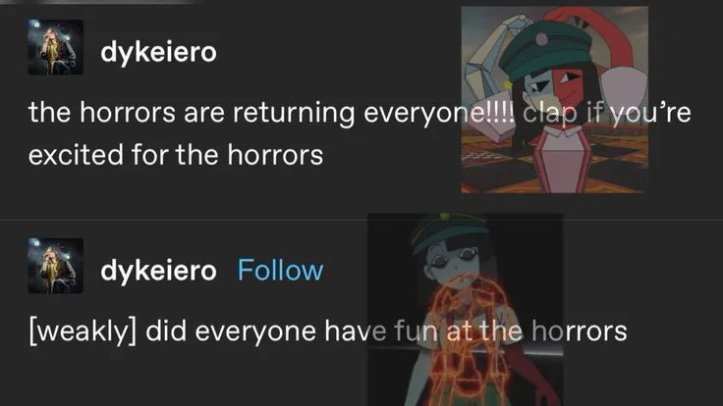
Task: Click the text 'did everyone have fun at the horrors'
Action: [386, 330]
